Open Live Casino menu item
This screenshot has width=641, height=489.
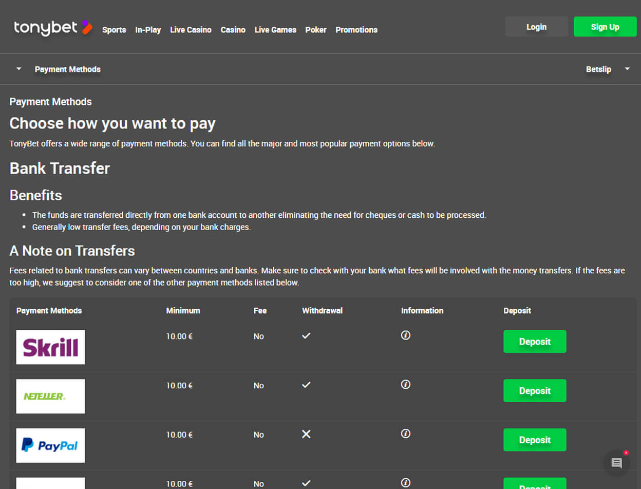coord(191,30)
